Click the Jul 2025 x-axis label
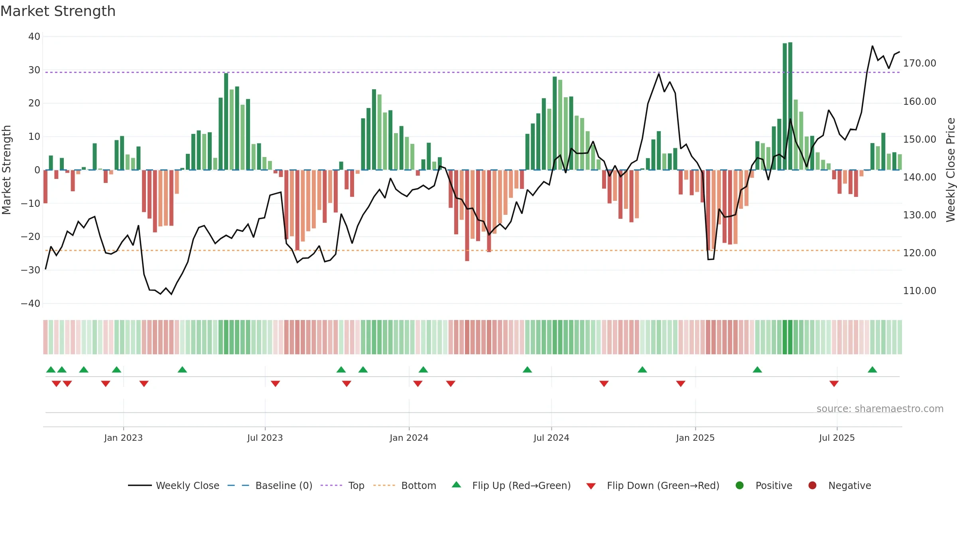The width and height of the screenshot is (957, 538). 837,438
